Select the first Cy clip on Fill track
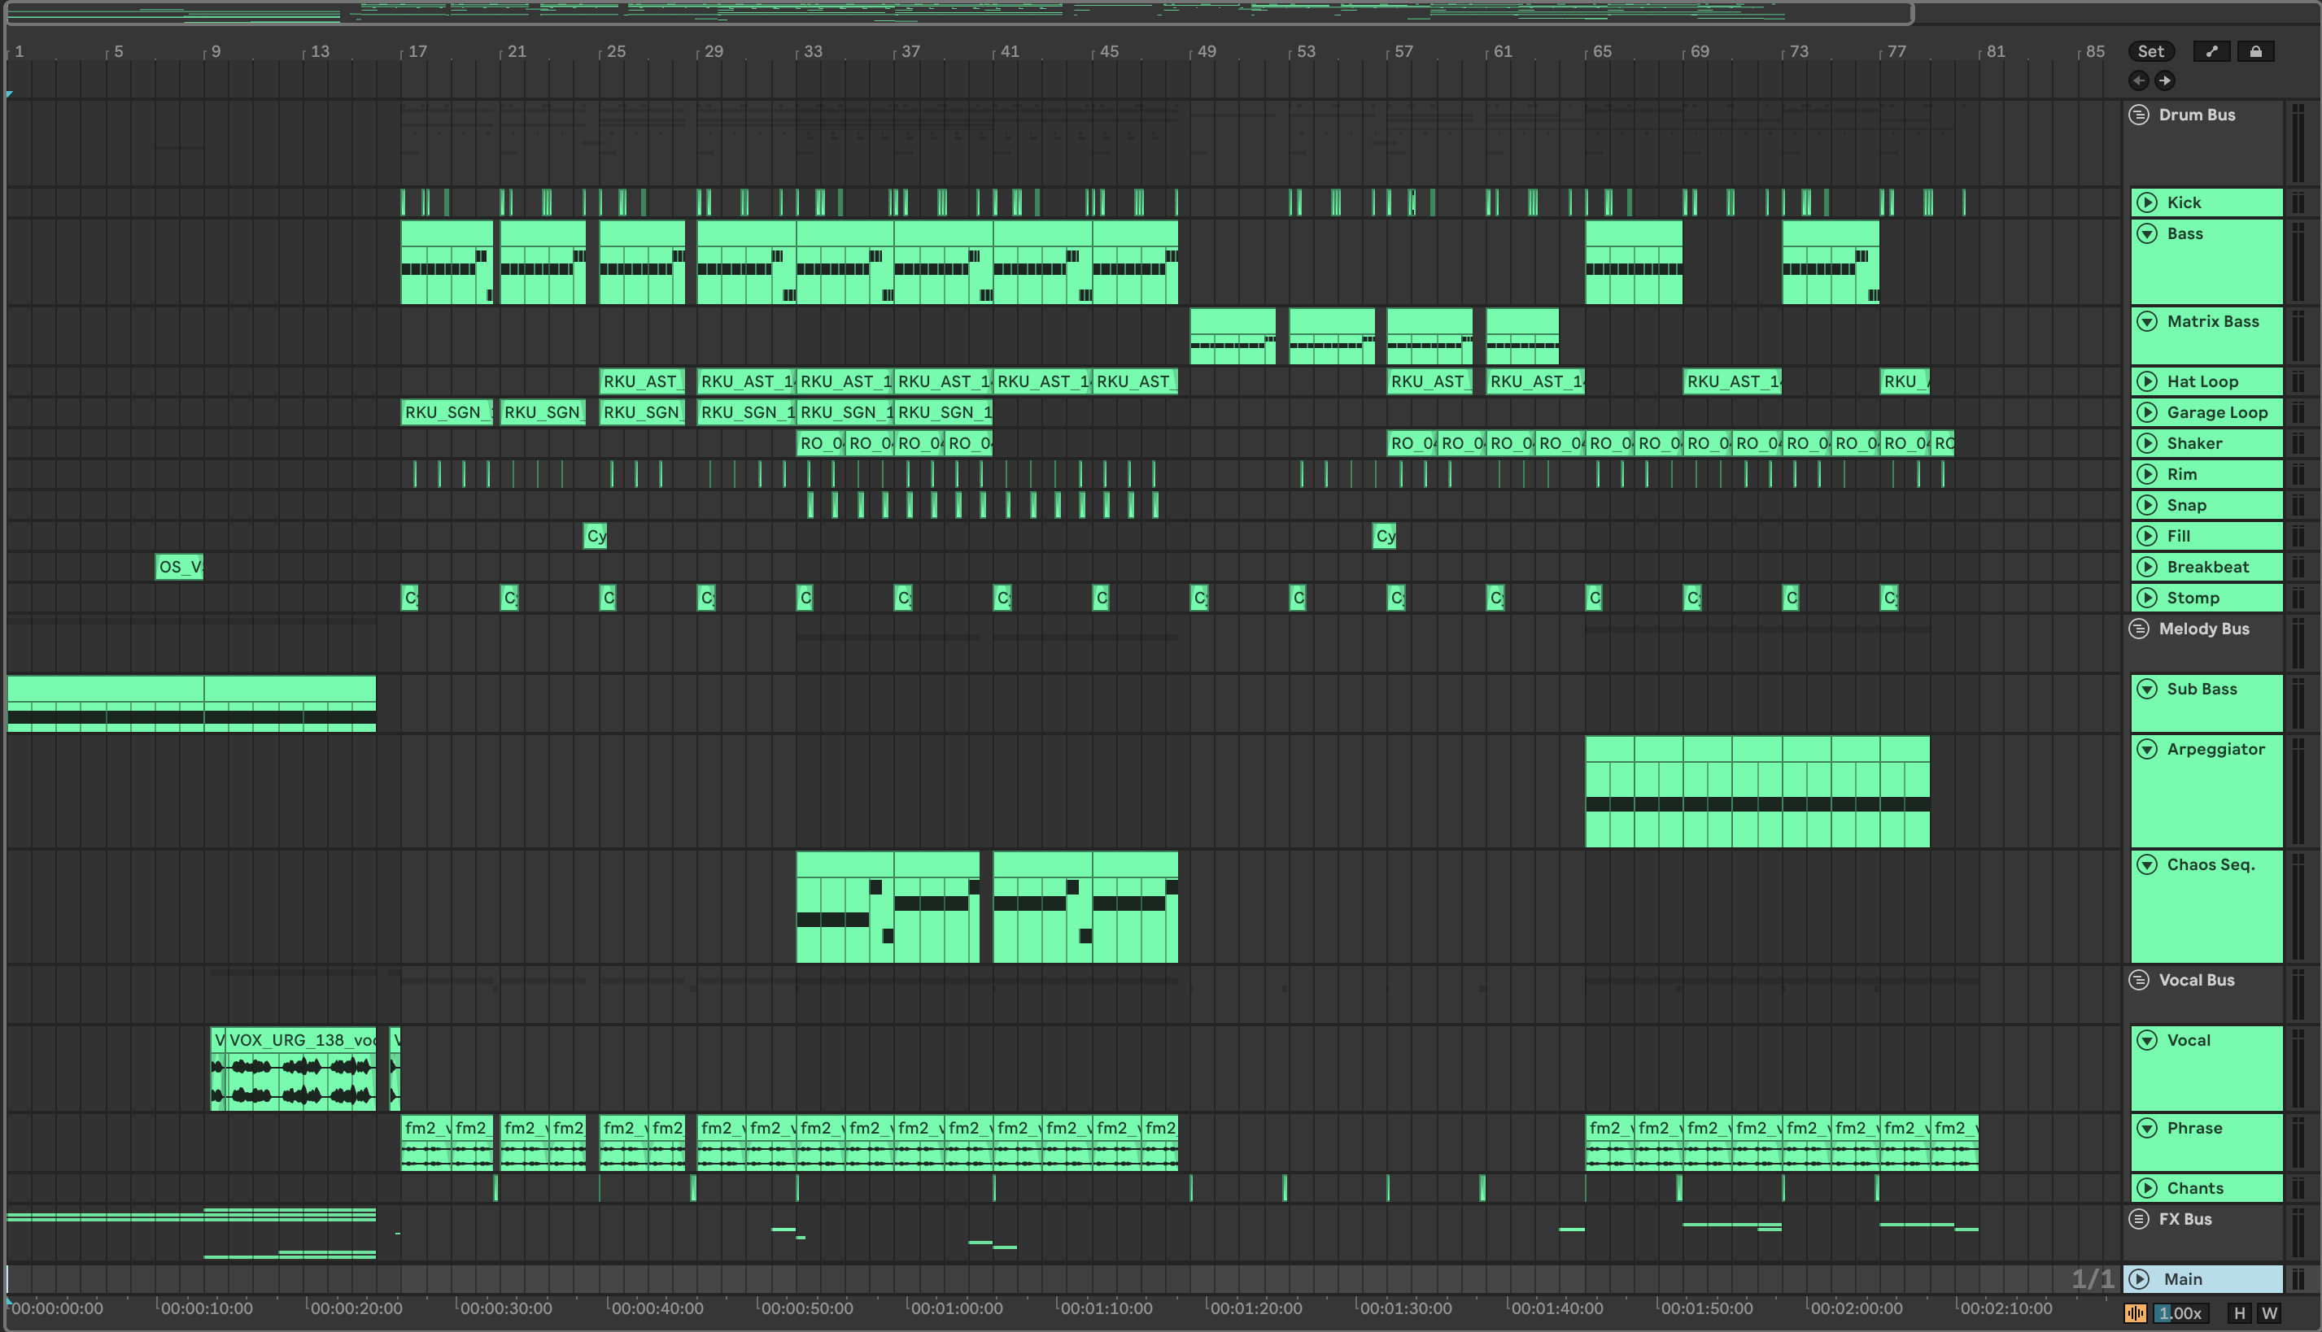Screen dimensions: 2322x1332 point(595,536)
